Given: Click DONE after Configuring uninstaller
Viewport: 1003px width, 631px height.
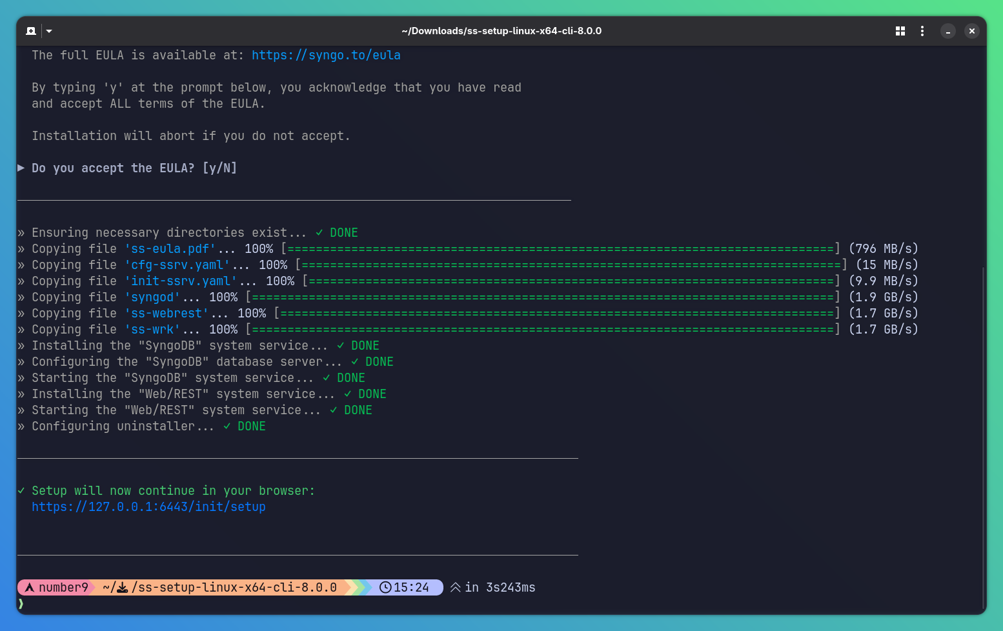Looking at the screenshot, I should [252, 426].
